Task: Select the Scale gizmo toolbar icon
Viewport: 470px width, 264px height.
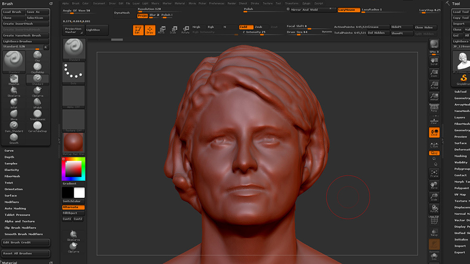Action: [x=173, y=30]
